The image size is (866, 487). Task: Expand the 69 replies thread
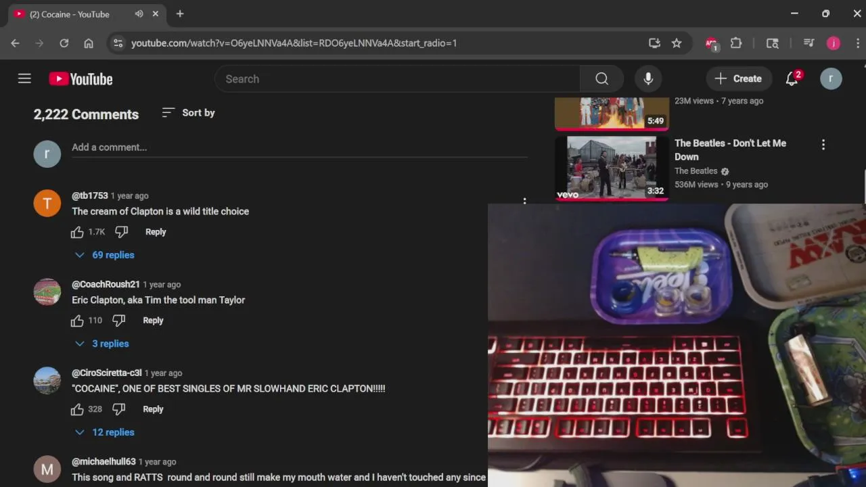[x=105, y=255]
